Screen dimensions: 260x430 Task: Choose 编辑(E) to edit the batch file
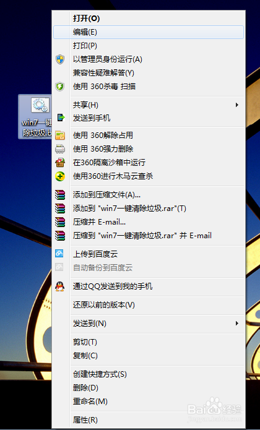point(149,32)
